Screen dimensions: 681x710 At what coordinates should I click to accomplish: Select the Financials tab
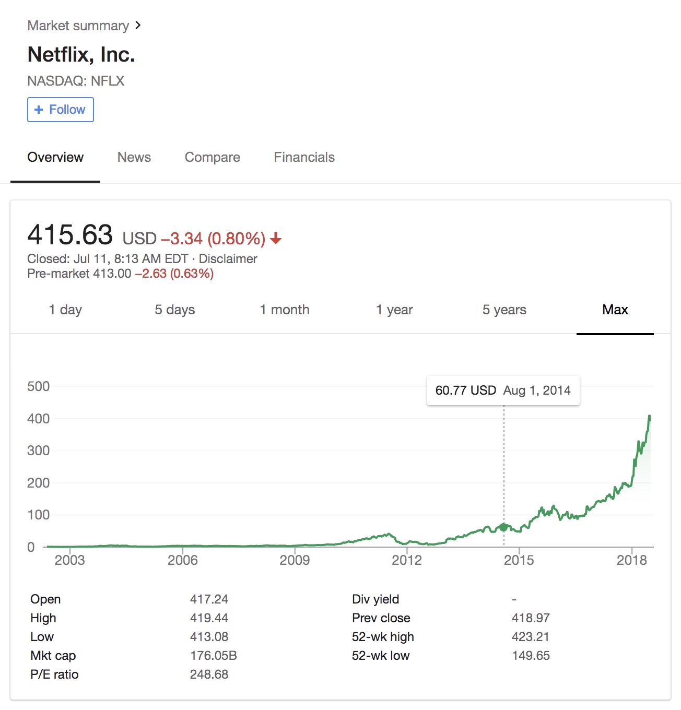[304, 157]
